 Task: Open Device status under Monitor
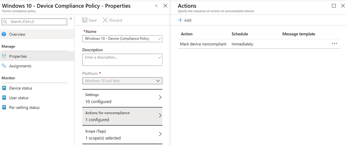37,88
